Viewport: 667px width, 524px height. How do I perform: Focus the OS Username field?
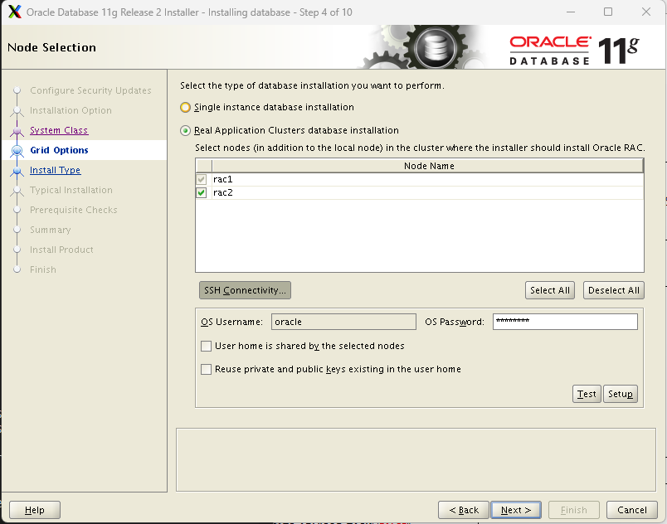pos(343,322)
